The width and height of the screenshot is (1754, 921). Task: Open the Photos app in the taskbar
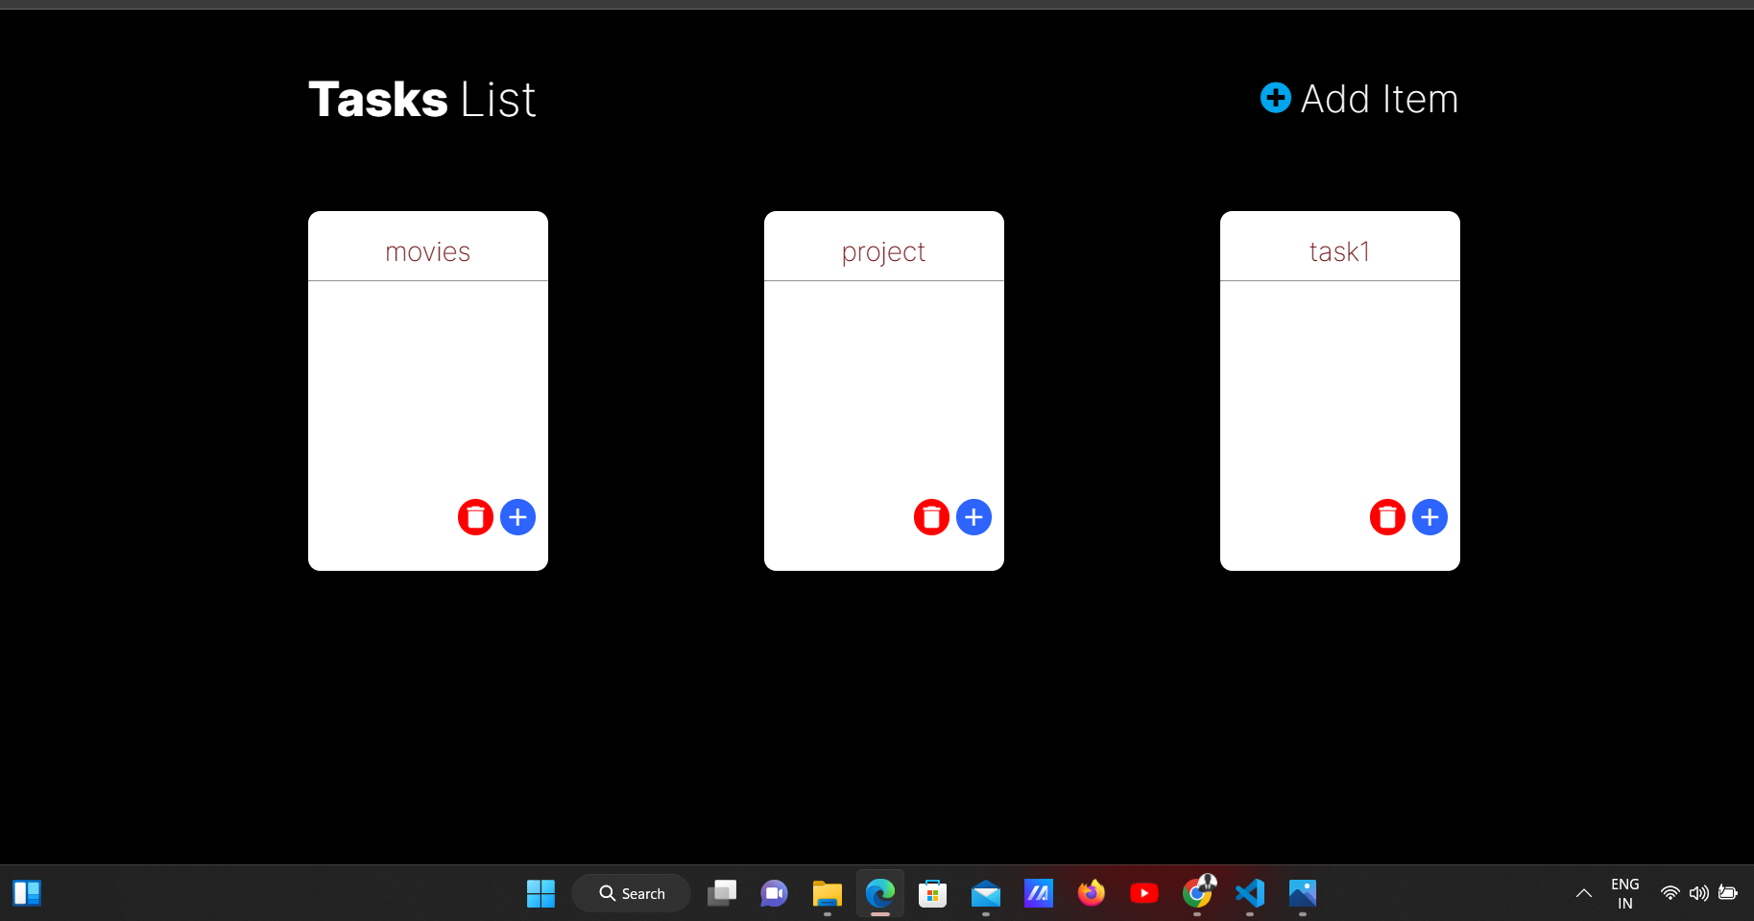point(1303,893)
